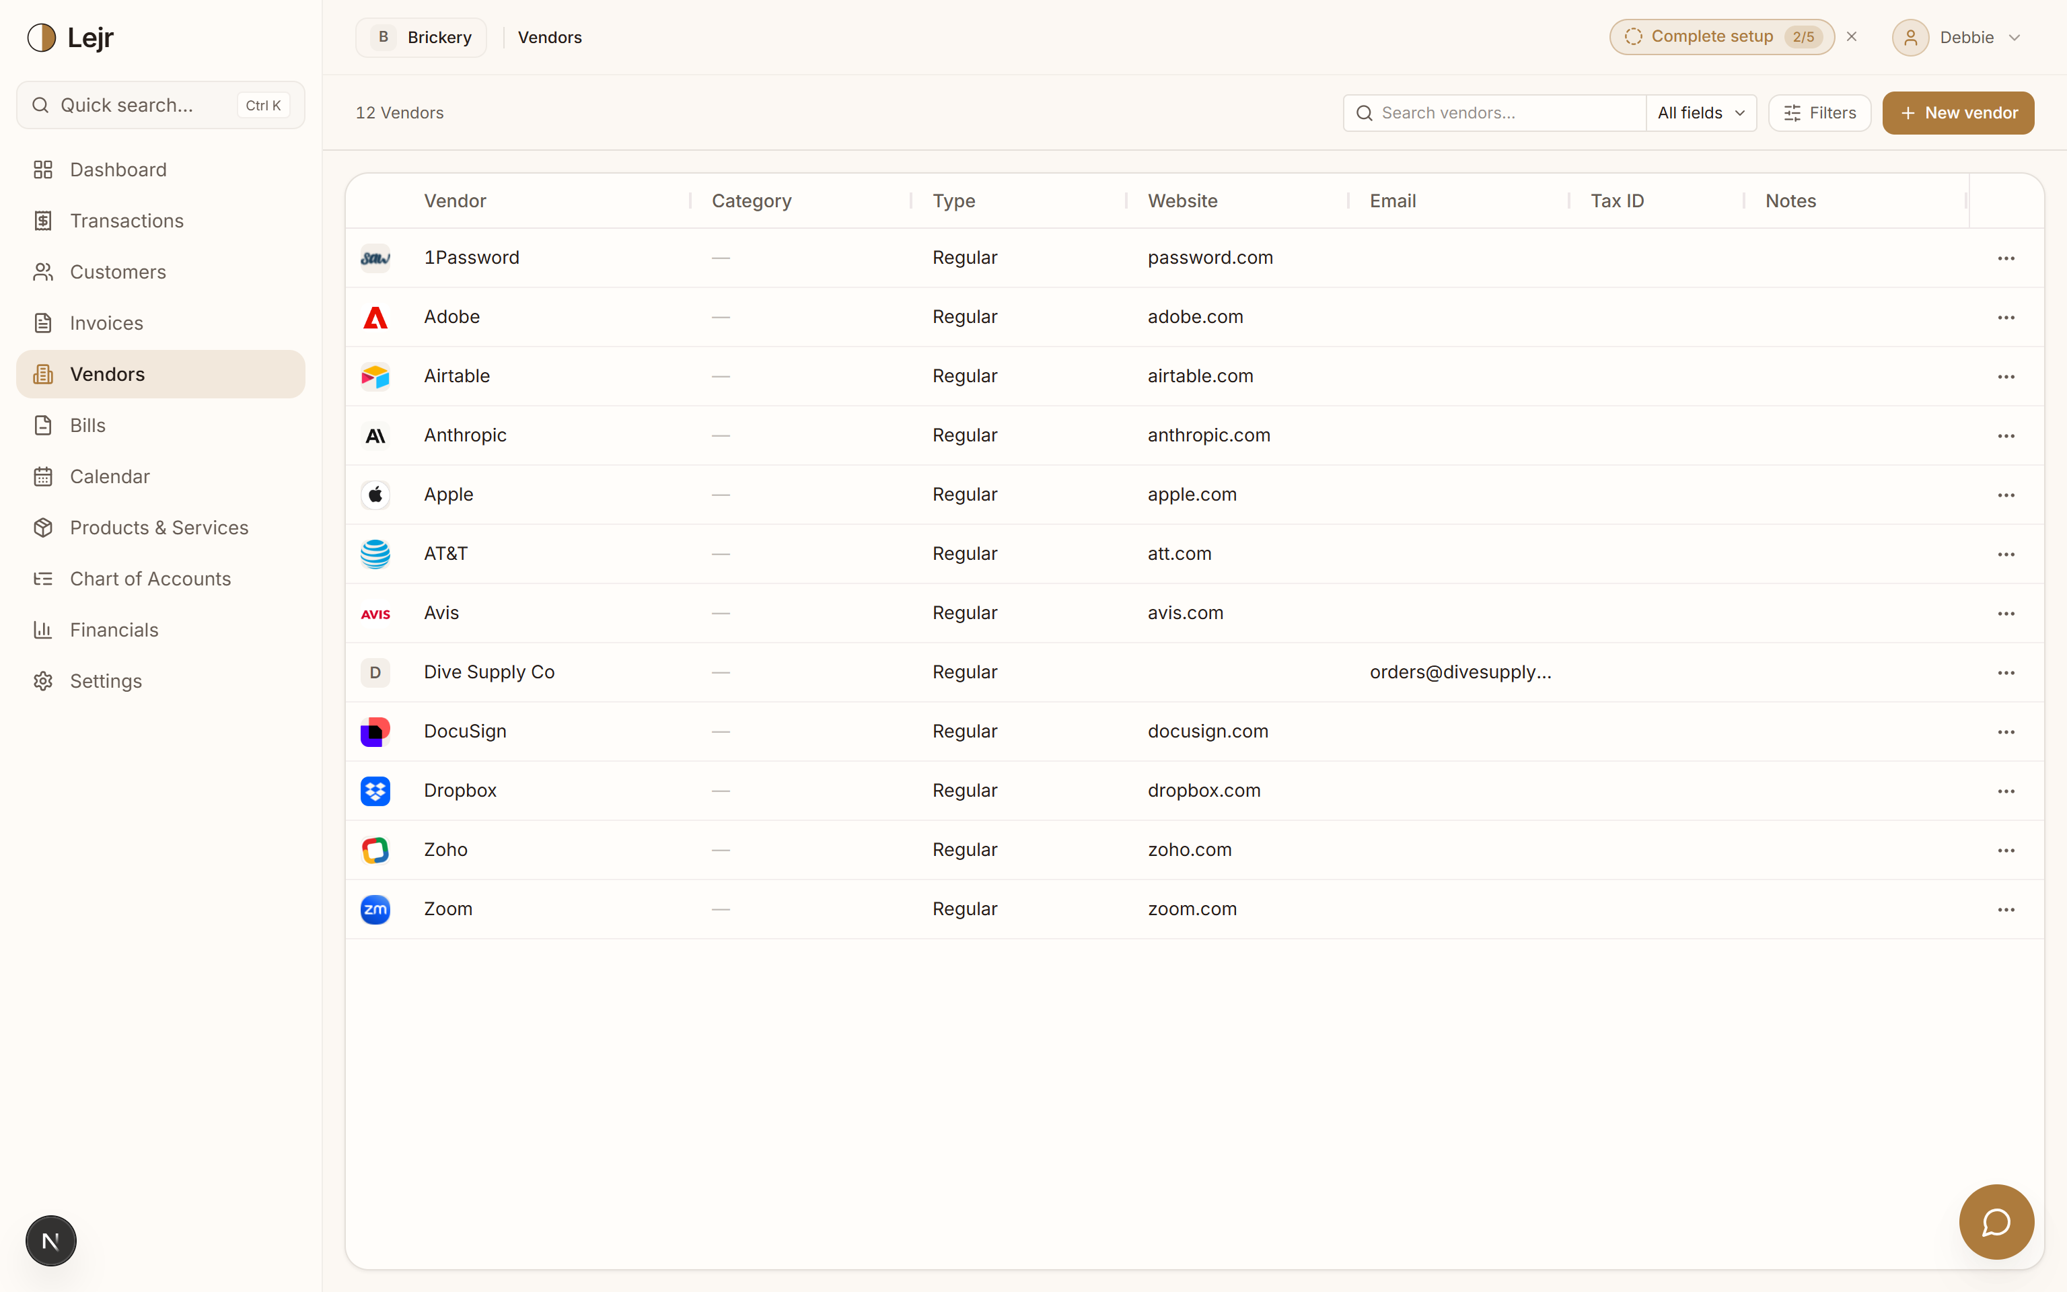Click the Vendors building icon in sidebar
Viewport: 2067px width, 1292px height.
click(42, 374)
